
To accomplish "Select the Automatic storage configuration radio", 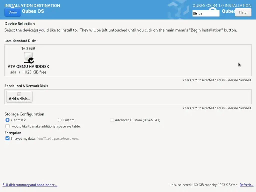I will click(7, 120).
